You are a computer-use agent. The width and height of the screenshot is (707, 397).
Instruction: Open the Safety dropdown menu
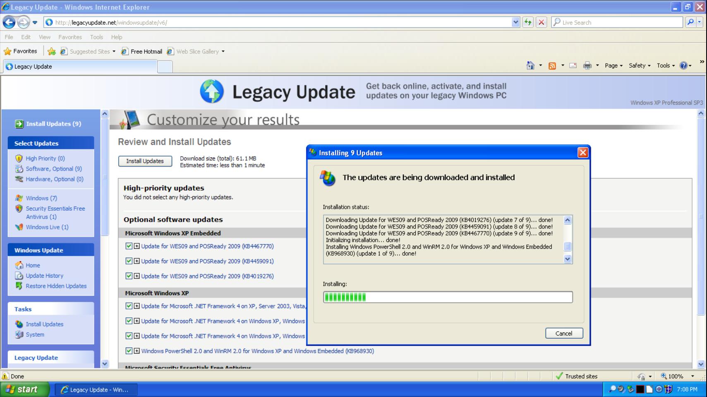coord(640,66)
